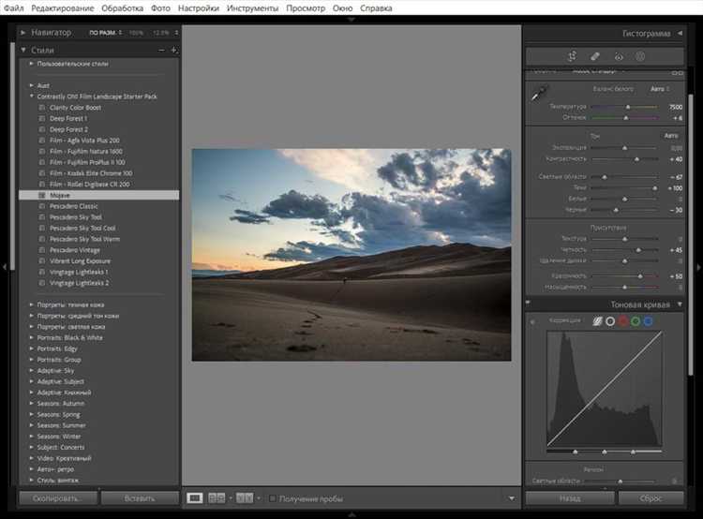Expand Adaptive: Sky preset group
Viewport: 703px width, 519px height.
pyautogui.click(x=31, y=371)
